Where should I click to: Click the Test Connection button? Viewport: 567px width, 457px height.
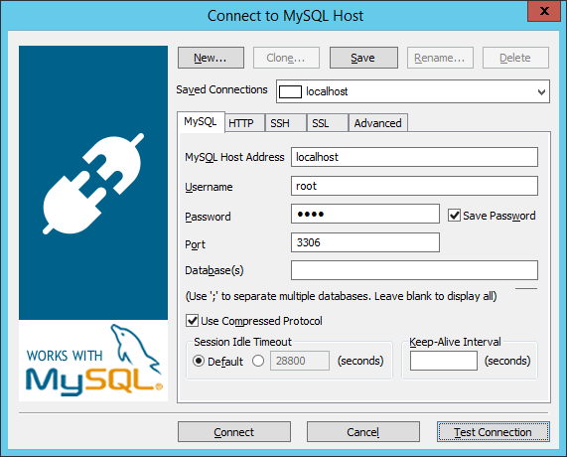coord(494,432)
